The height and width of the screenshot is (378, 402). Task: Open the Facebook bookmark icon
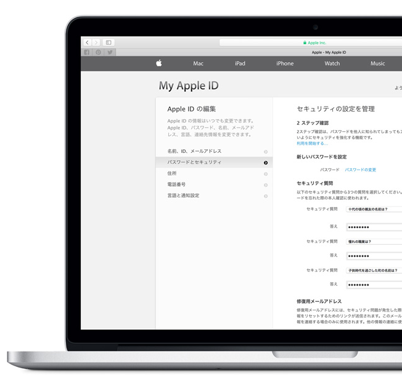tap(87, 52)
